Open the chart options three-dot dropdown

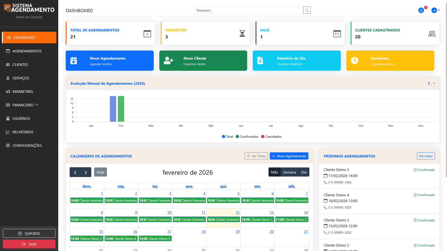[430, 83]
